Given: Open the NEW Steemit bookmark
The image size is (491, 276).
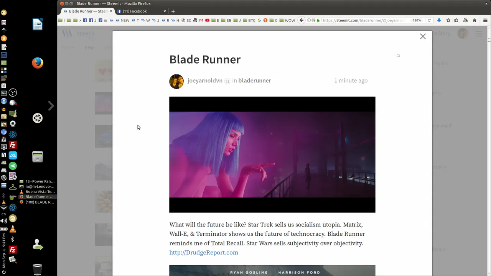Looking at the screenshot, I should coord(123,20).
